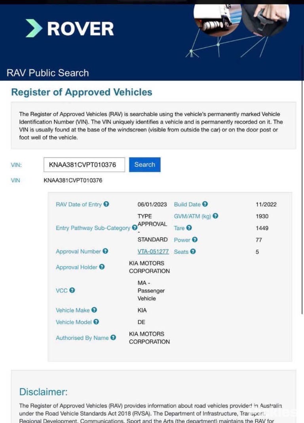The width and height of the screenshot is (304, 423).
Task: Open help for Entry Pathway Sub-Category
Action: [135, 228]
